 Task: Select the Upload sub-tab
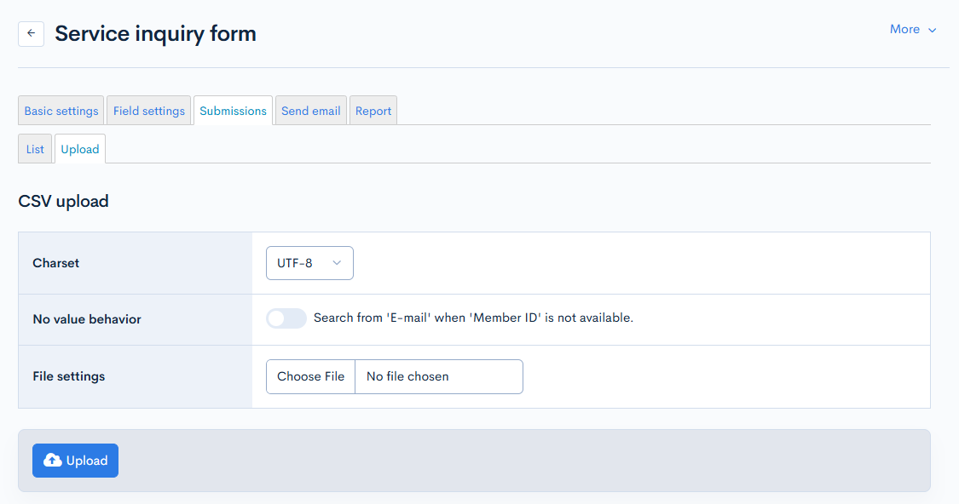80,149
